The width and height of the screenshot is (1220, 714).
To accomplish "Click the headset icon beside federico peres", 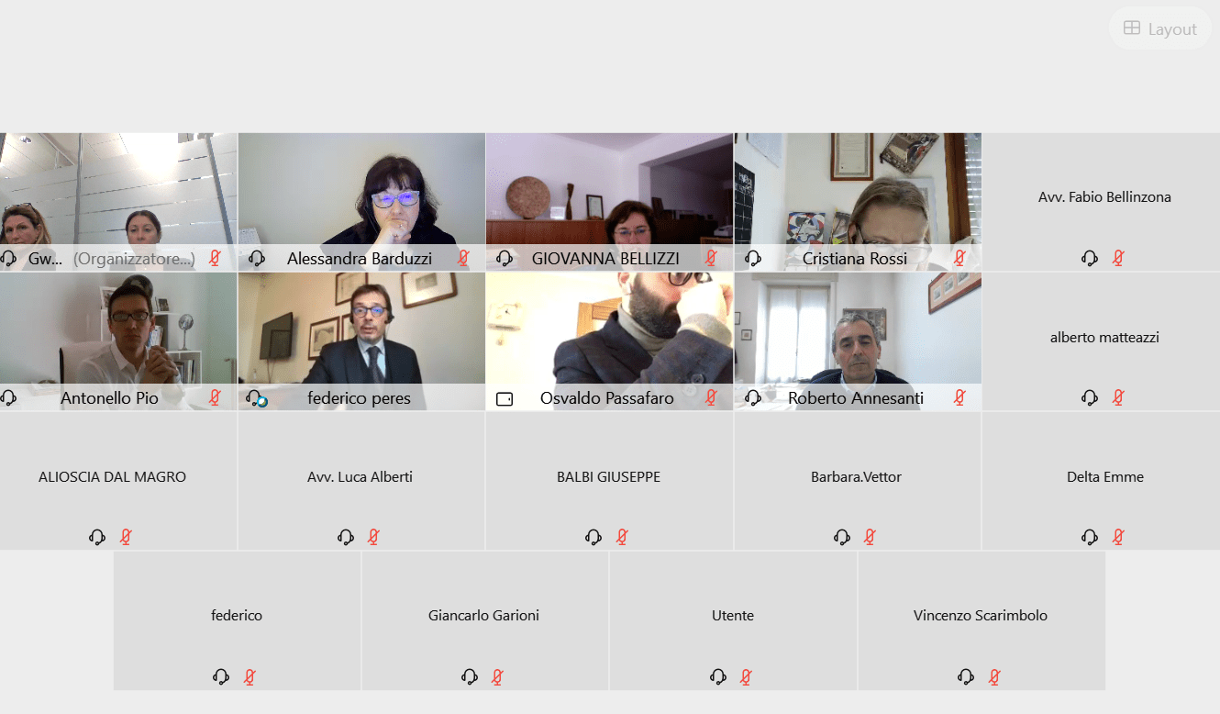I will point(257,398).
